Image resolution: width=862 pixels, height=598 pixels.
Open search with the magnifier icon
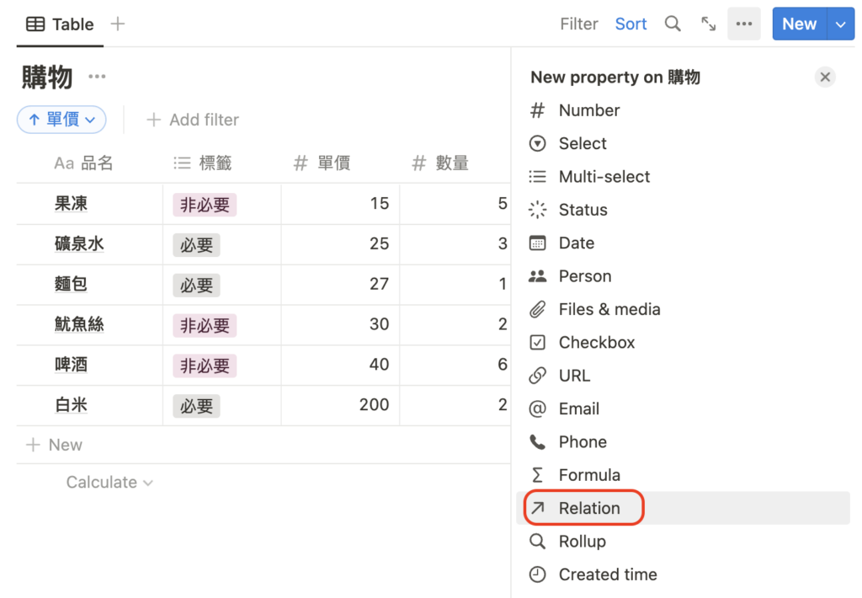[x=673, y=24]
